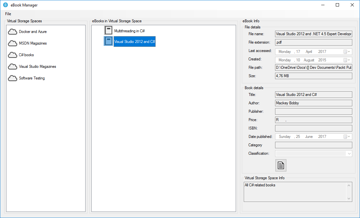
Task: Select the Visual Studio Magazines storage space
Action: coord(37,67)
